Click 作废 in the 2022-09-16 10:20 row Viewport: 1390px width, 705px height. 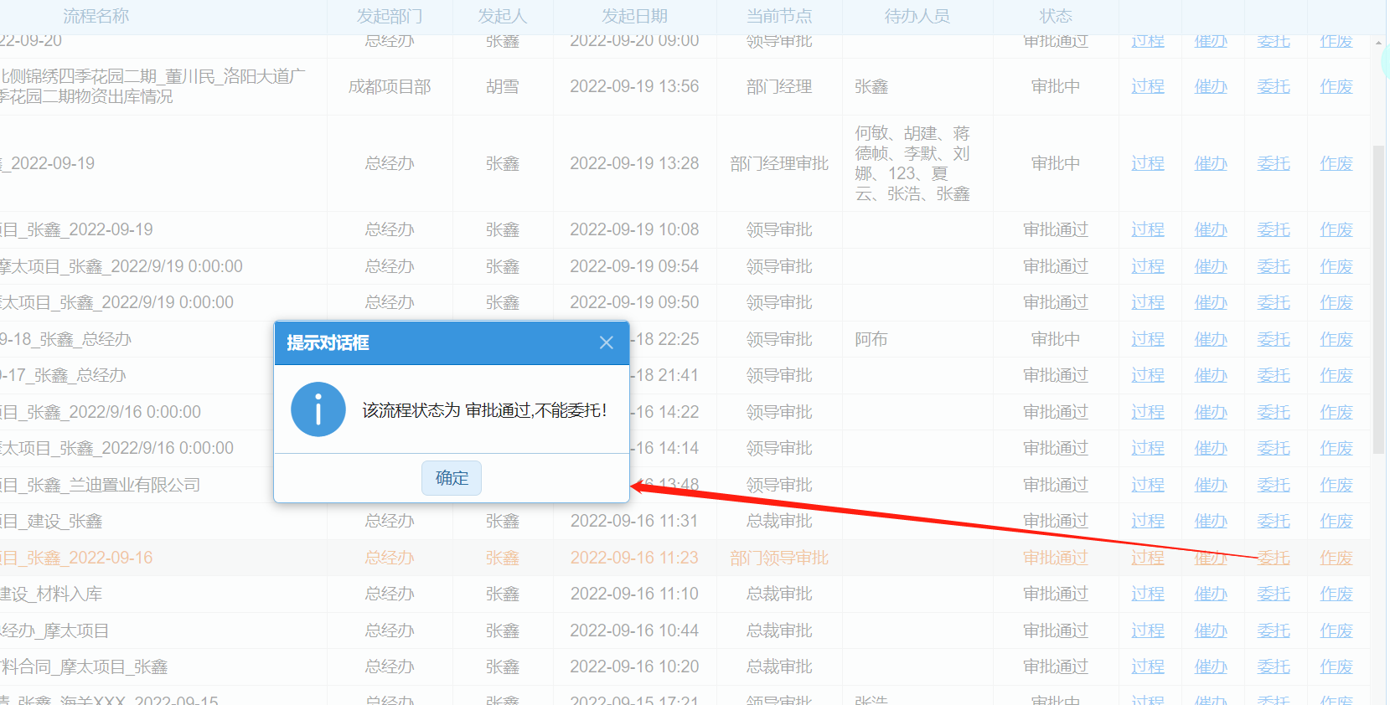tap(1336, 666)
